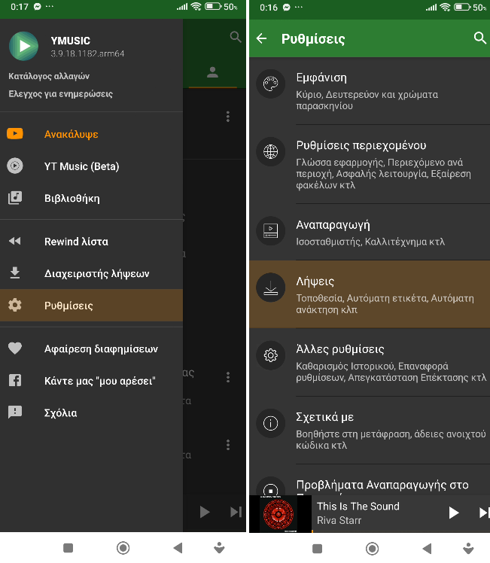
Task: Tap the red album art thumbnail
Action: [278, 514]
